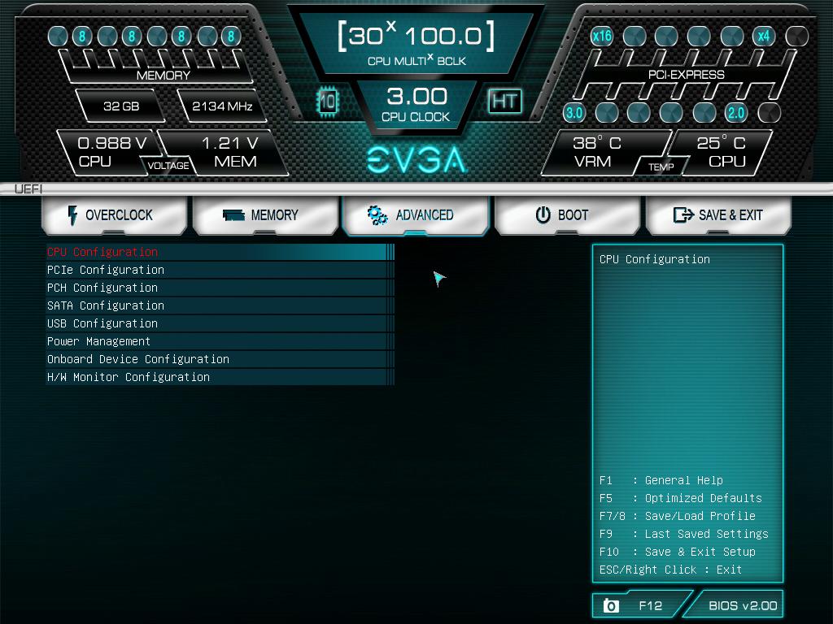The height and width of the screenshot is (624, 833).
Task: Open CPU Configuration submenu
Action: [102, 252]
